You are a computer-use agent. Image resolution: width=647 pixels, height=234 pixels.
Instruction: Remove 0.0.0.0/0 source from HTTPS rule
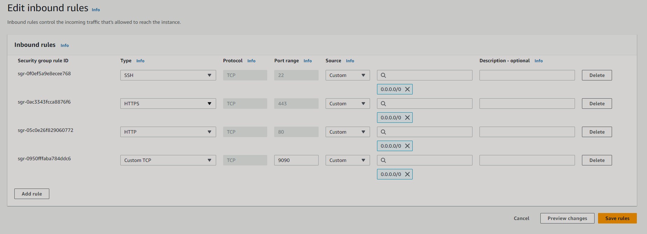[x=407, y=118]
